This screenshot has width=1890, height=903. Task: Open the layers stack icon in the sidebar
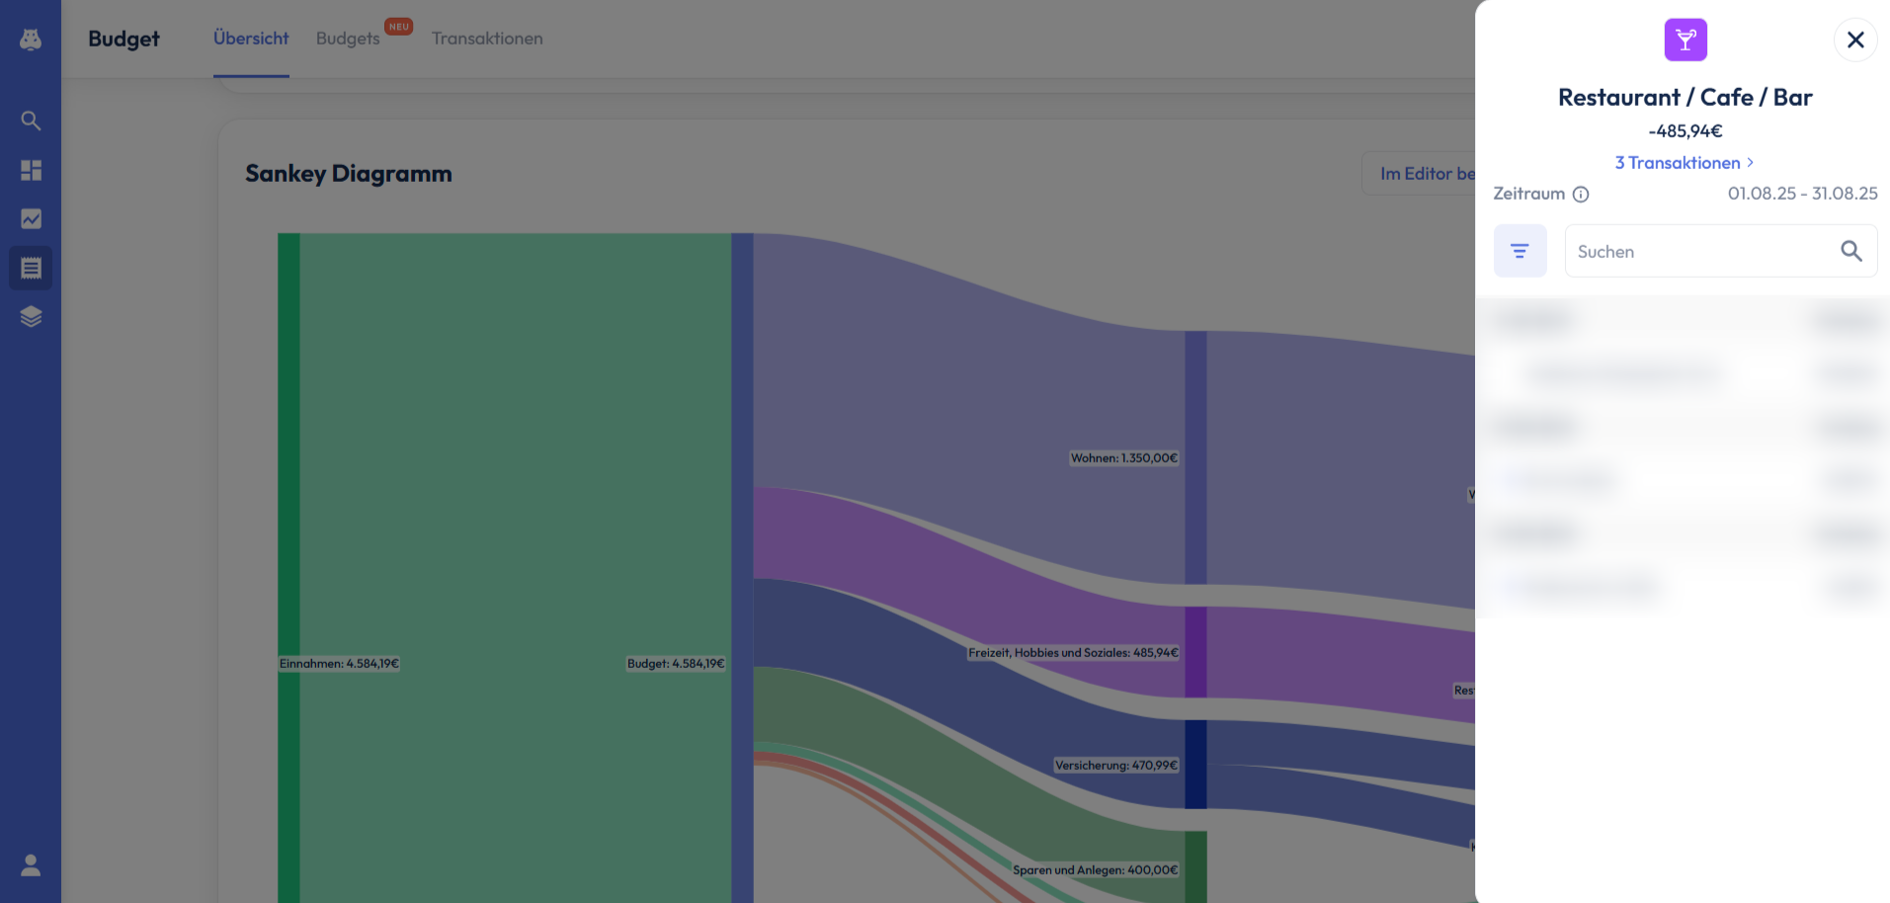point(31,316)
